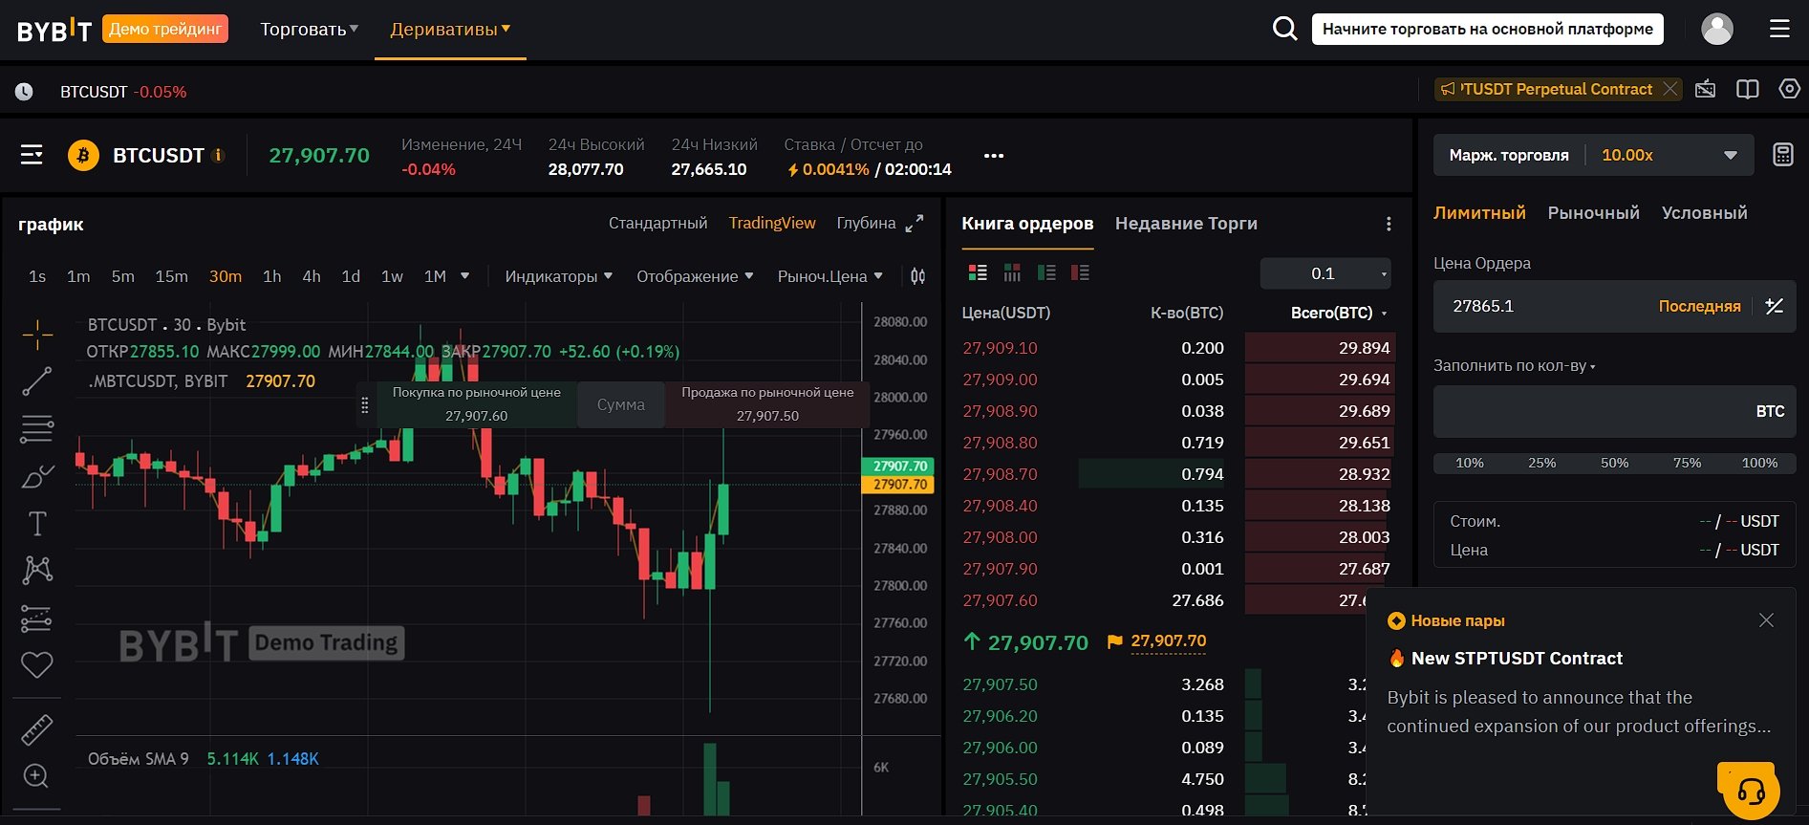Open the Рыноч.Цена dropdown
The height and width of the screenshot is (825, 1809).
tap(829, 276)
